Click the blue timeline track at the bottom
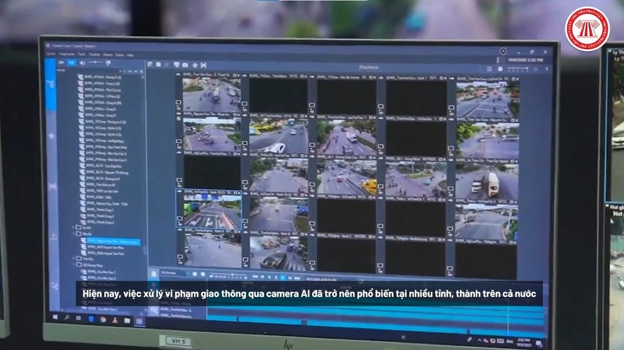The image size is (624, 350). [x=374, y=318]
